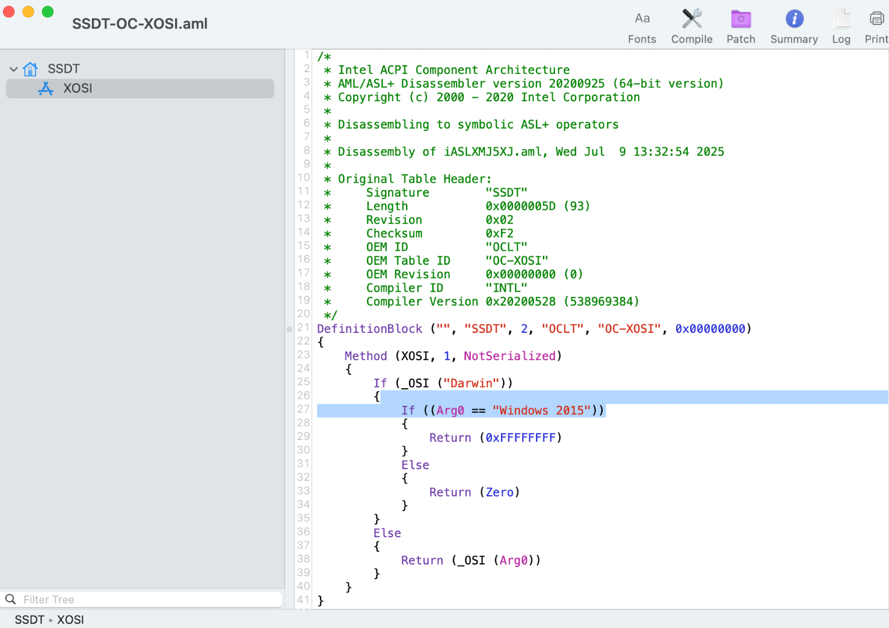Click the XOSI method icon in sidebar
Viewport: 889px width, 628px height.
click(46, 88)
